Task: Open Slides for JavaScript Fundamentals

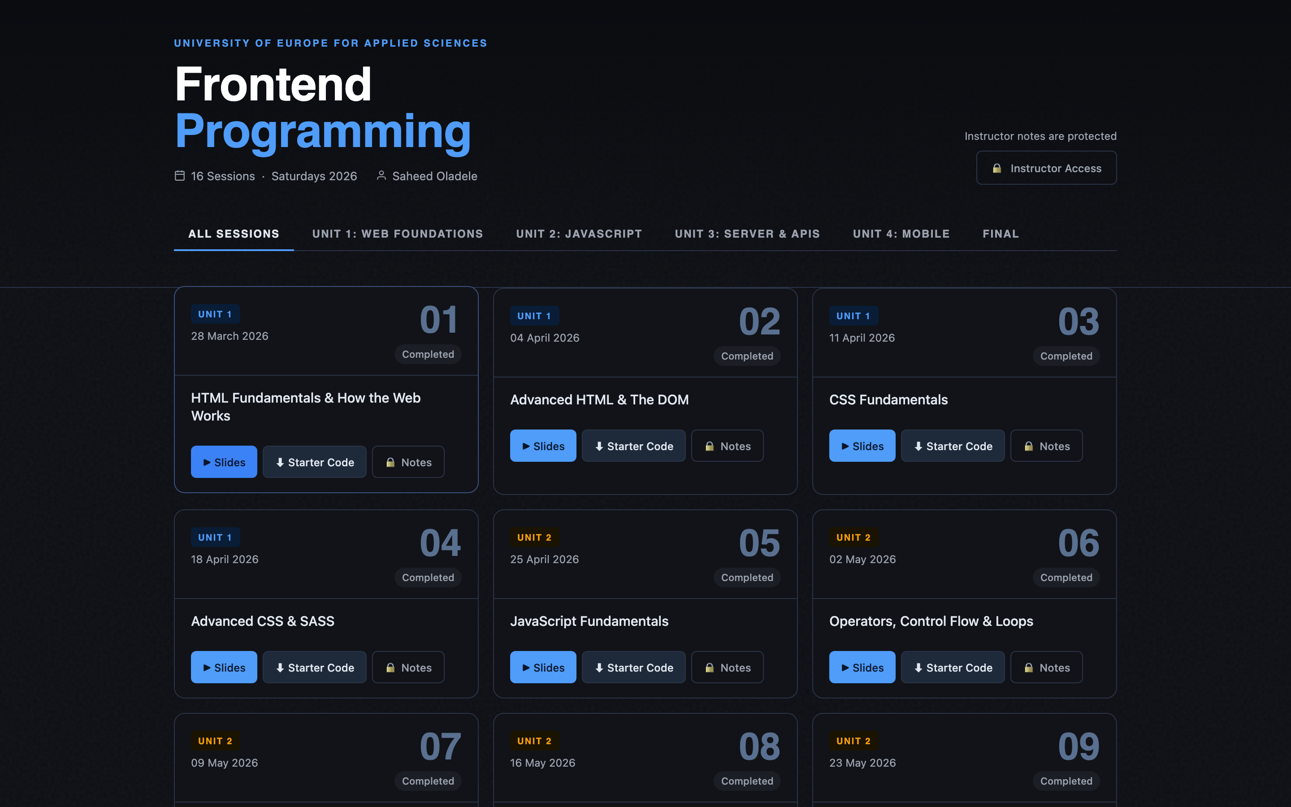Action: pyautogui.click(x=543, y=668)
